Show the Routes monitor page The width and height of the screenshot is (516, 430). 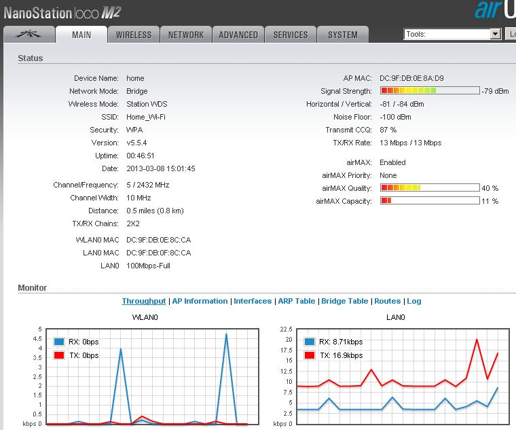pyautogui.click(x=387, y=301)
